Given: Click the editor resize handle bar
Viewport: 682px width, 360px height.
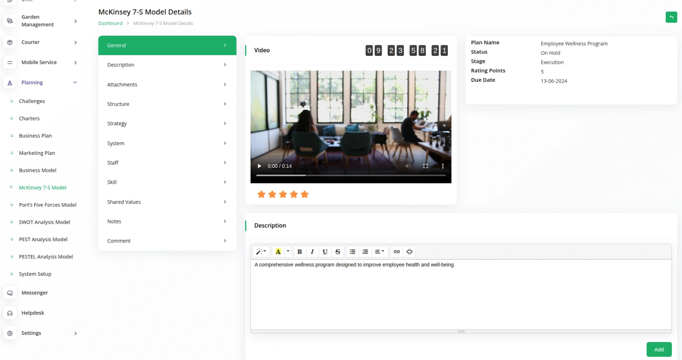Looking at the screenshot, I should click(x=461, y=331).
